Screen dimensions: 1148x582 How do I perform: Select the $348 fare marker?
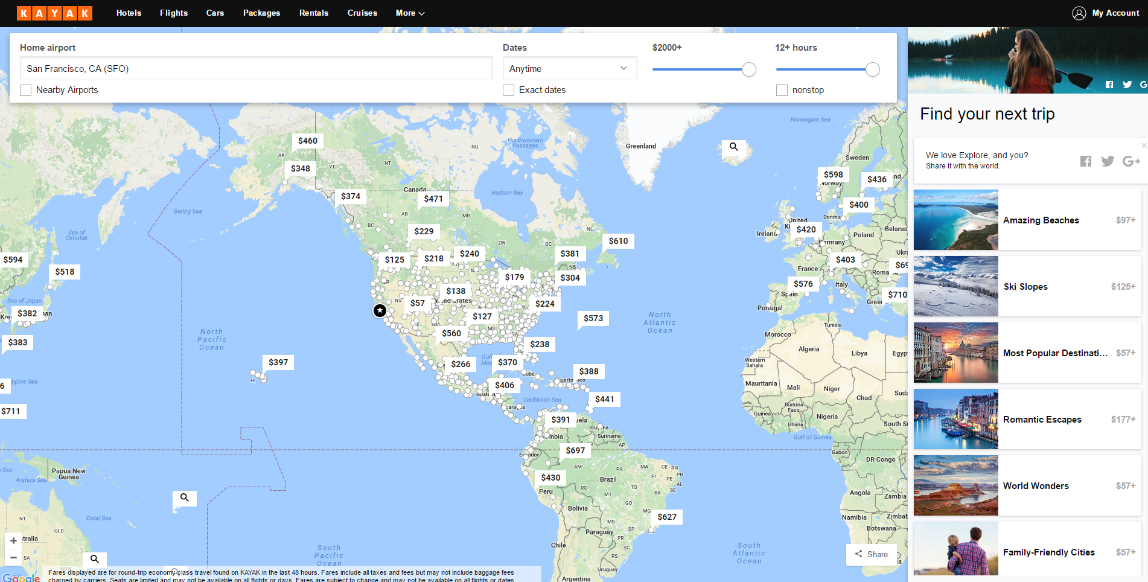click(x=301, y=168)
